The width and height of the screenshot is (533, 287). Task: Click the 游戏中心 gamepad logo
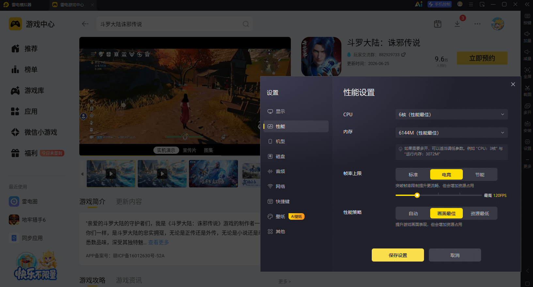[15, 24]
